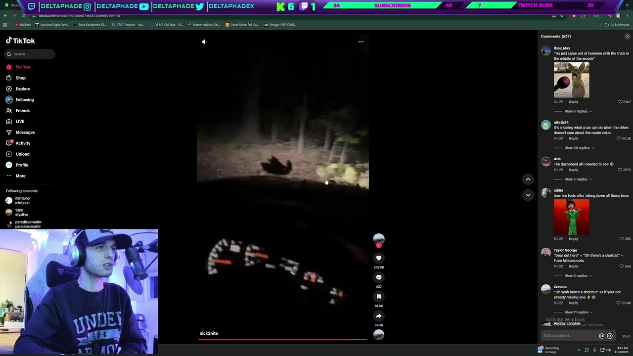Screen dimensions: 633x356
Task: Open the emoji picker icon
Action: point(610,336)
